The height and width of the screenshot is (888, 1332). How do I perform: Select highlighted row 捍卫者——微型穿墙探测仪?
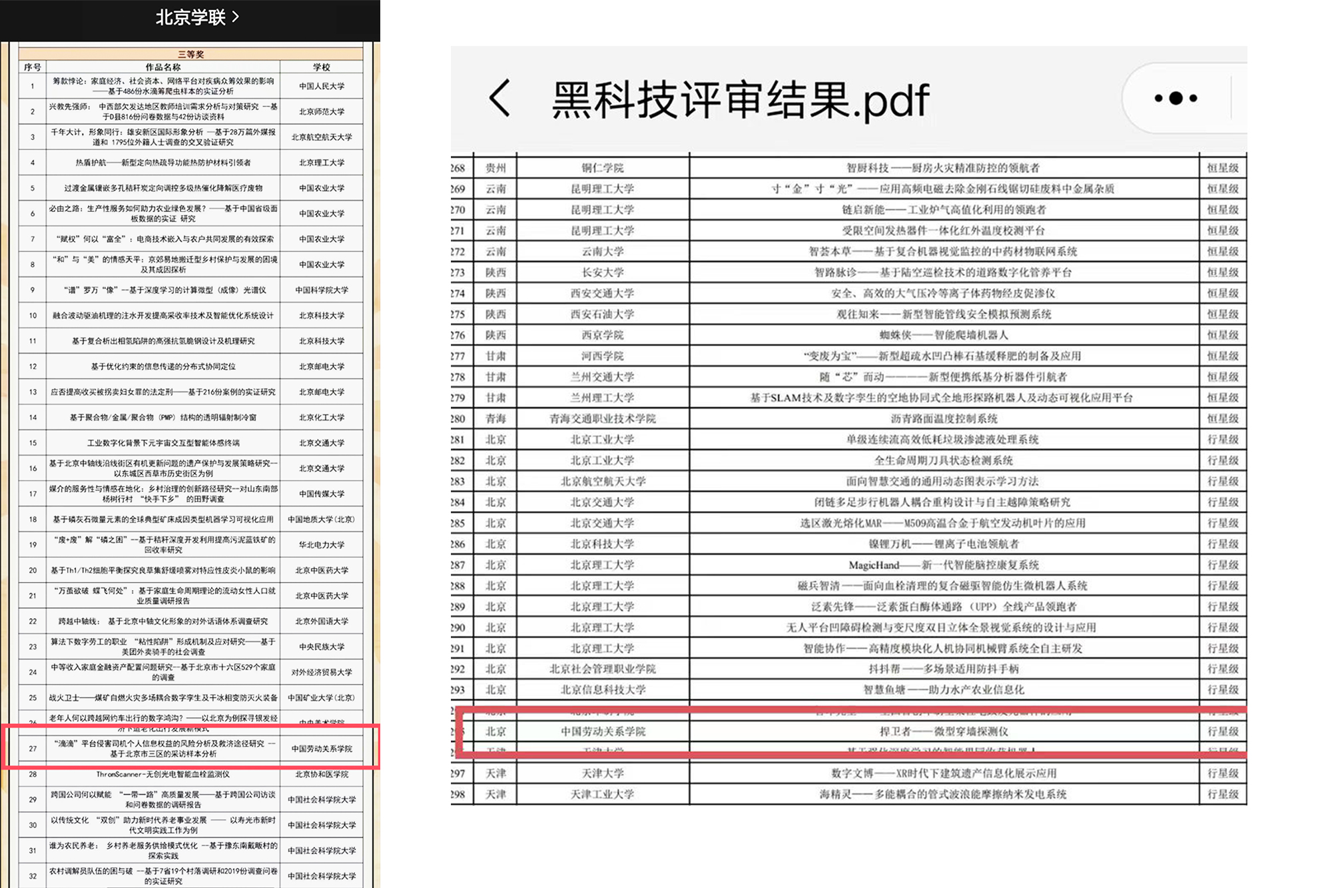[944, 731]
